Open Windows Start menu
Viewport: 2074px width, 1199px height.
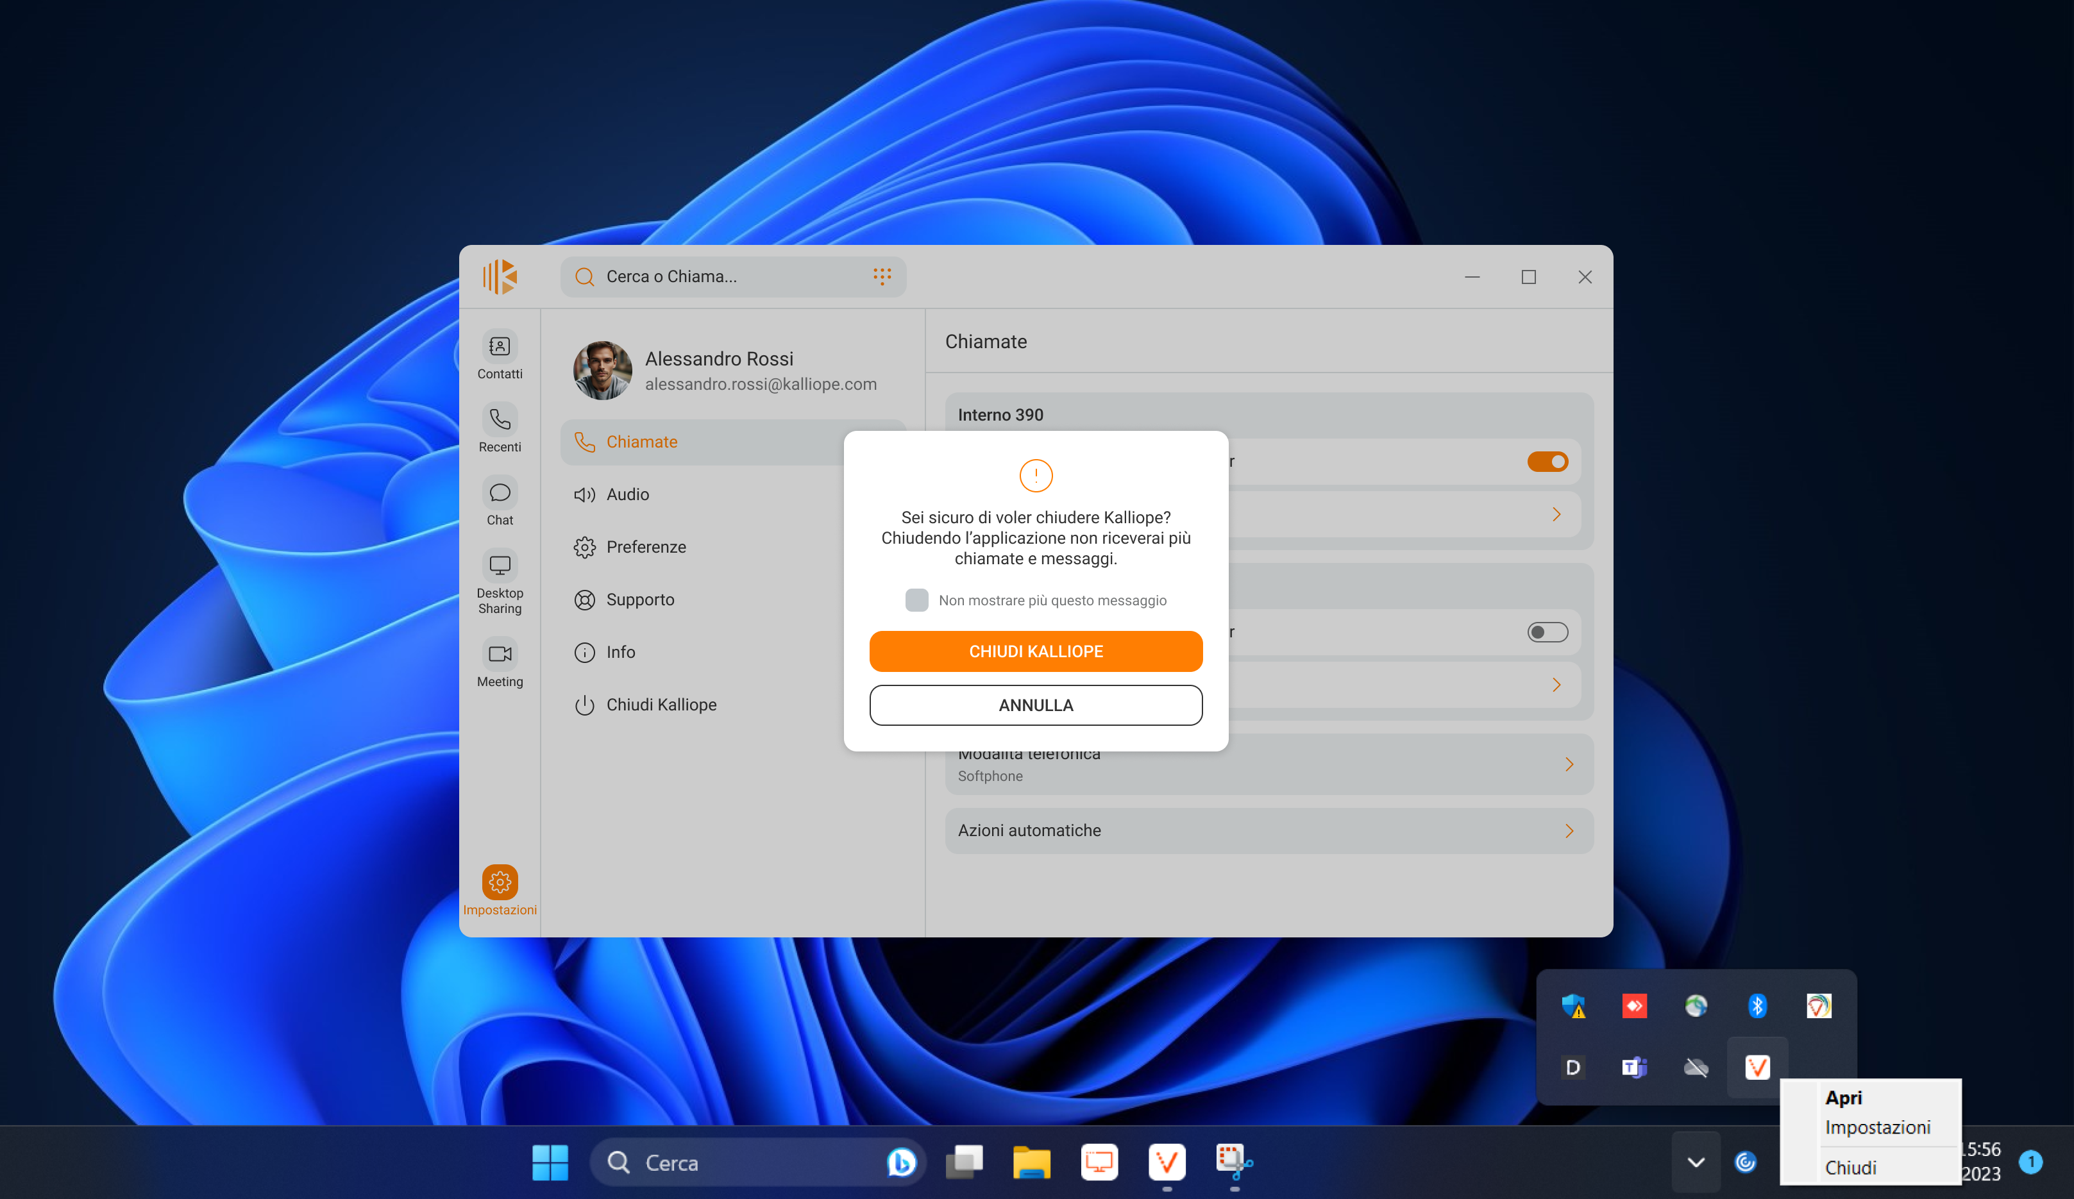click(x=550, y=1163)
